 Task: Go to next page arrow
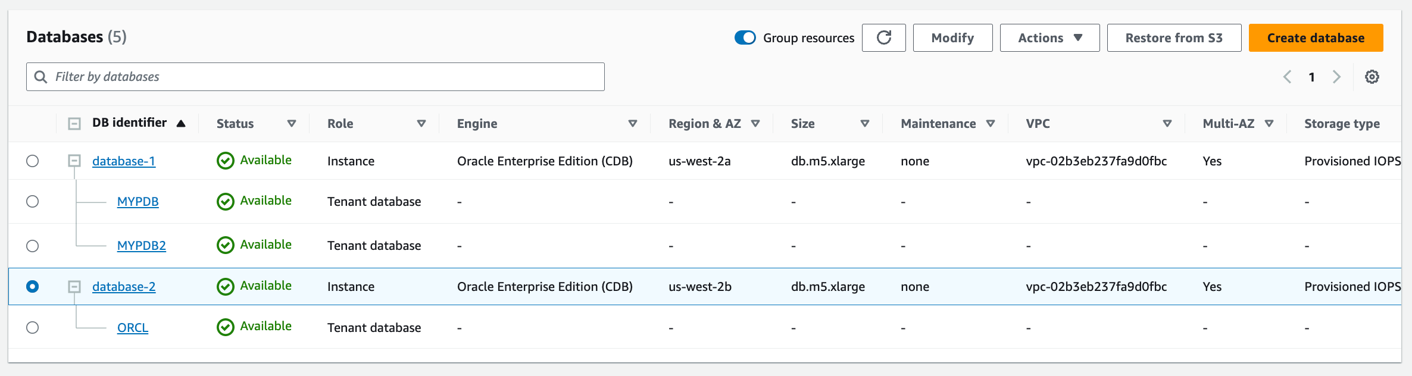pyautogui.click(x=1336, y=77)
